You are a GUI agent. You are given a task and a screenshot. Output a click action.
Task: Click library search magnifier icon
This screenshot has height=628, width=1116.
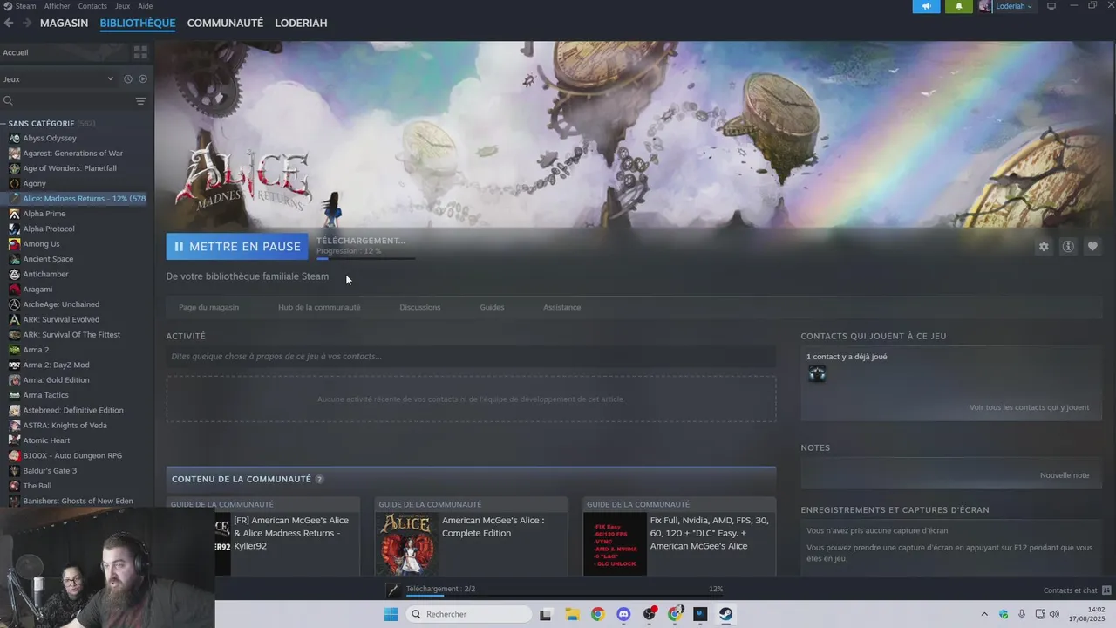[x=9, y=101]
